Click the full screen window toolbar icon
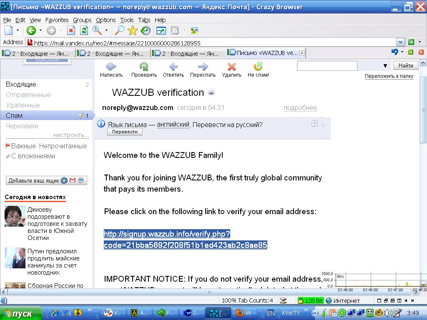427x320 pixels. click(x=161, y=30)
